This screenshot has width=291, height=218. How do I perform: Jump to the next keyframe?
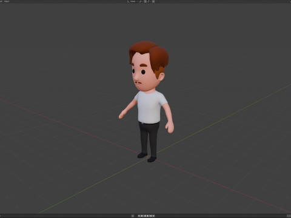pyautogui.click(x=150, y=216)
